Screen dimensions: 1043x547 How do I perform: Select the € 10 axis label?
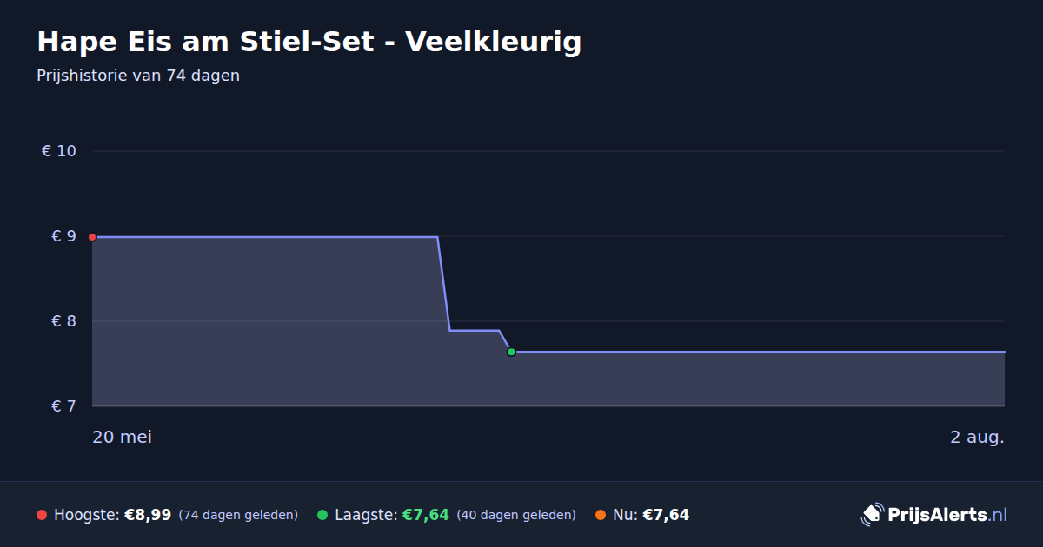pos(59,151)
